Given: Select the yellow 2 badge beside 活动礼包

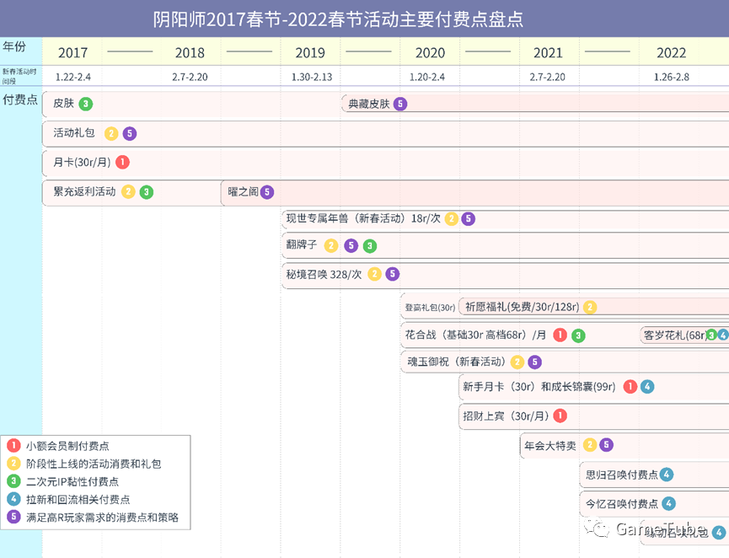Looking at the screenshot, I should [x=111, y=133].
